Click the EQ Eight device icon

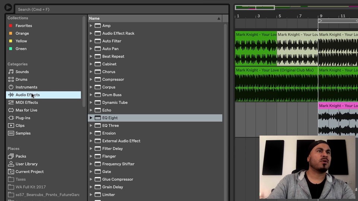tap(97, 118)
